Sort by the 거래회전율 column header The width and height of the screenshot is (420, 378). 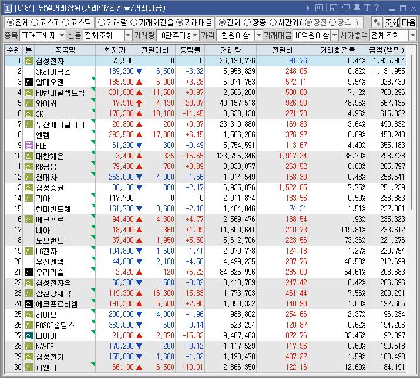tap(338, 50)
